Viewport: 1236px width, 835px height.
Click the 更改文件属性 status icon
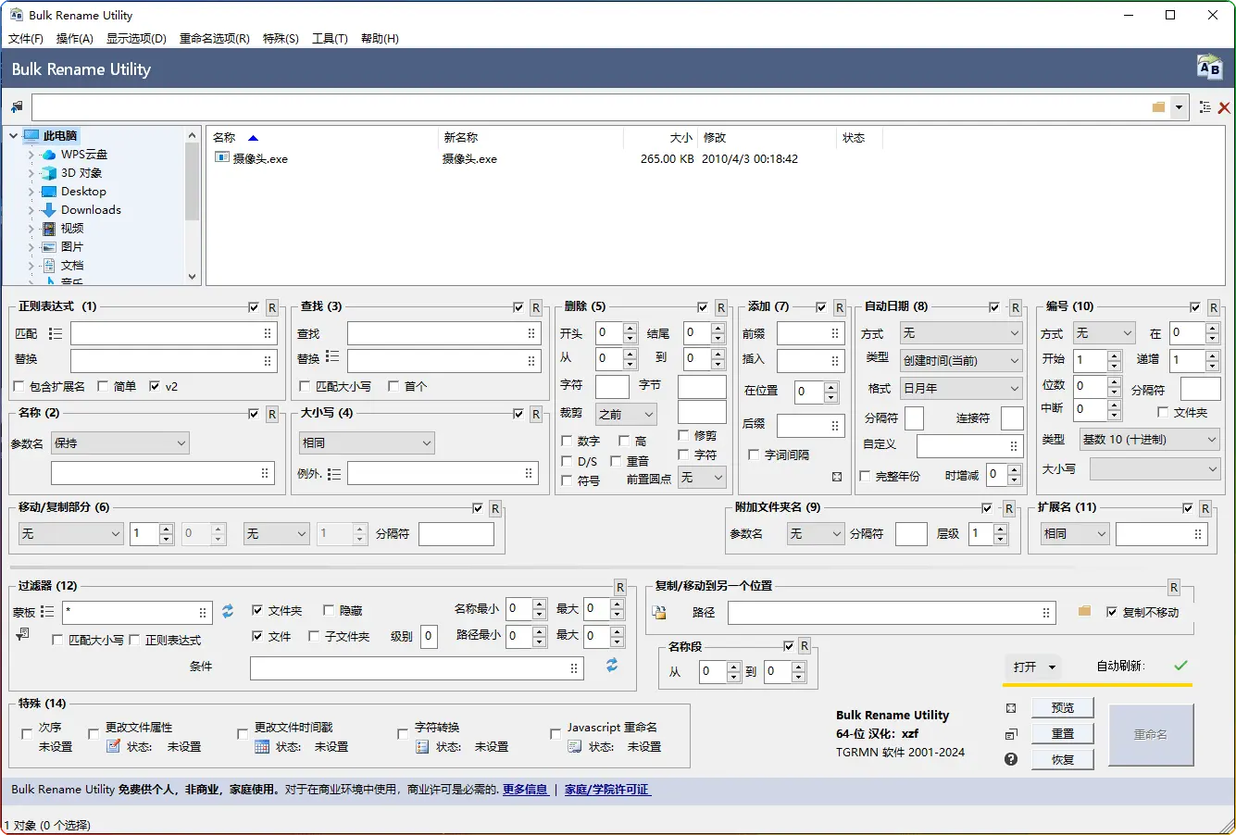click(113, 746)
